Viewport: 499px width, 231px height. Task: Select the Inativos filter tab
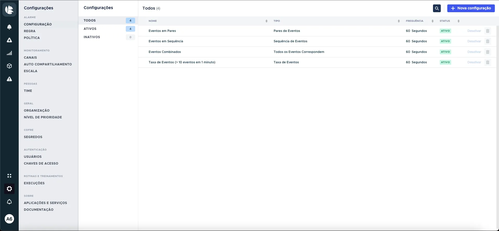[108, 37]
